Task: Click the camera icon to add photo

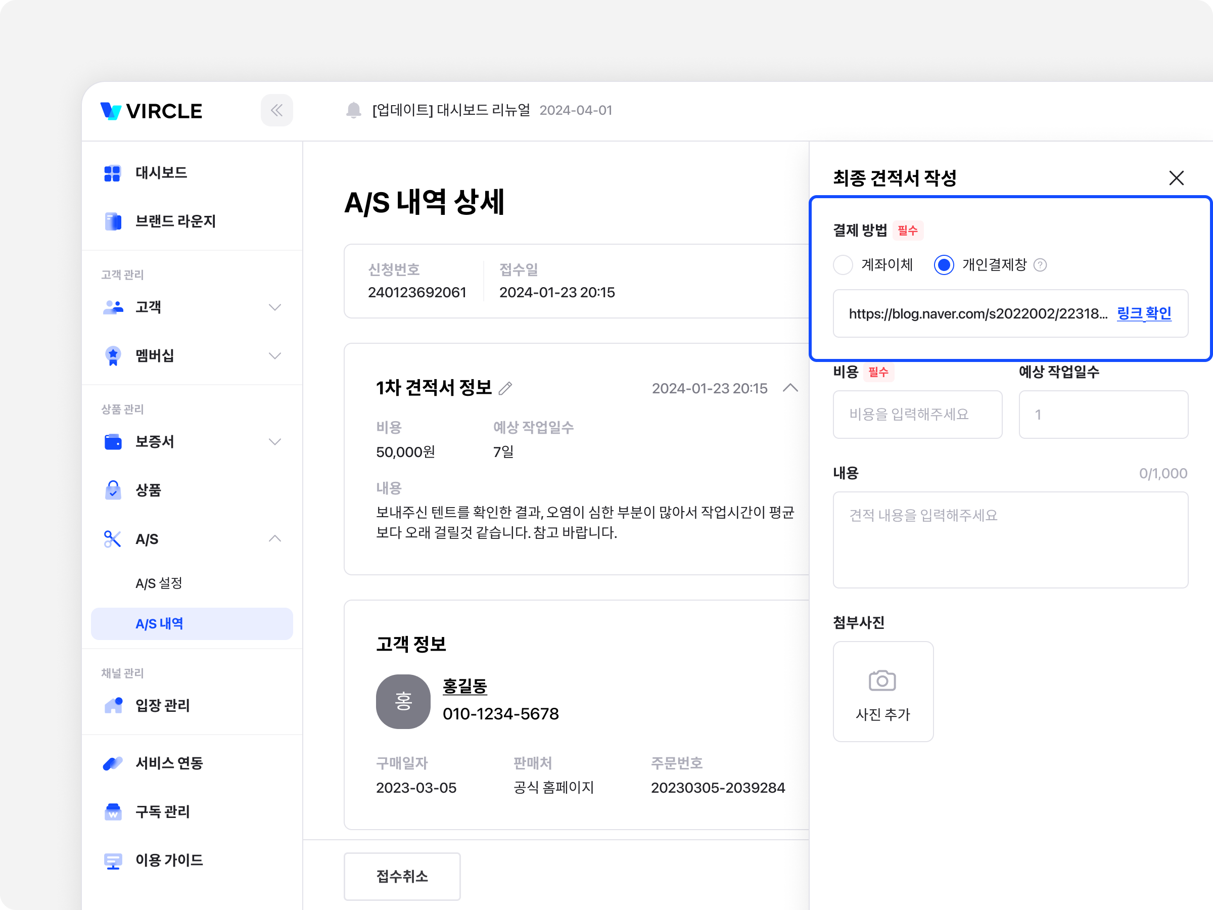Action: [882, 680]
